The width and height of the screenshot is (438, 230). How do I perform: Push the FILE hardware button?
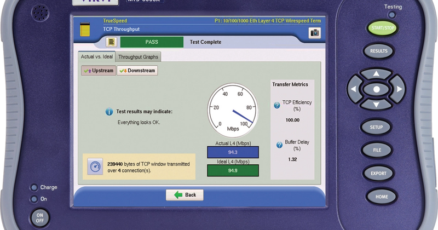377,150
